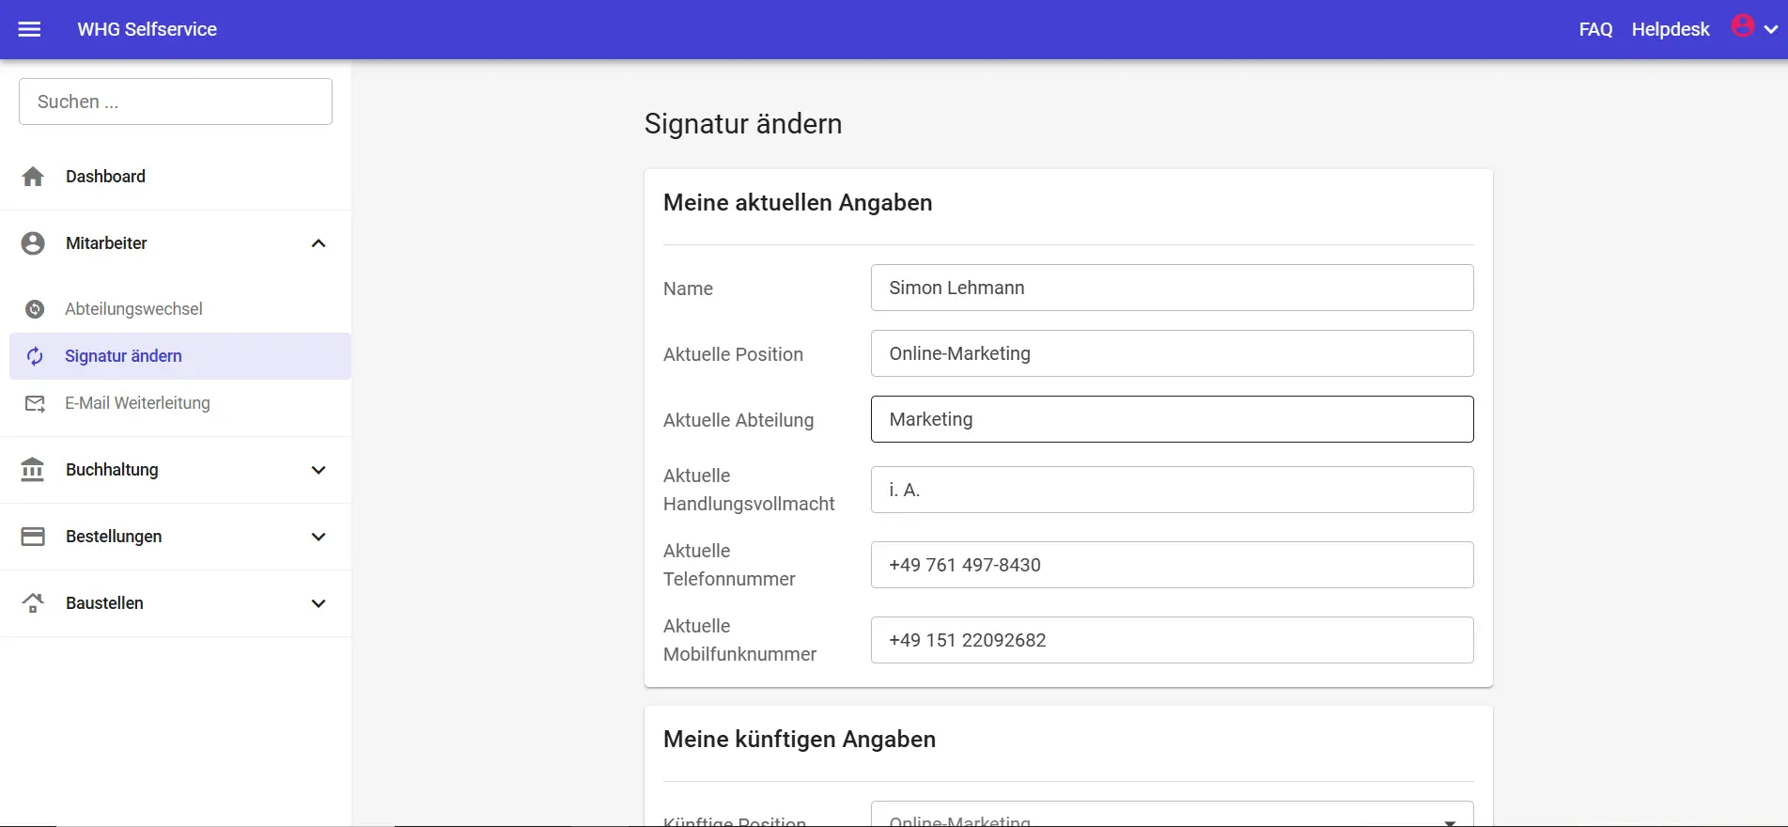Screen dimensions: 1788x827
Task: Click the Bestellungen card icon
Action: 33,537
